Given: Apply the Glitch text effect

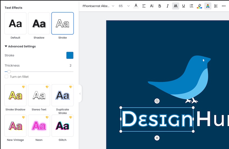Looking at the screenshot, I should pyautogui.click(x=63, y=126).
